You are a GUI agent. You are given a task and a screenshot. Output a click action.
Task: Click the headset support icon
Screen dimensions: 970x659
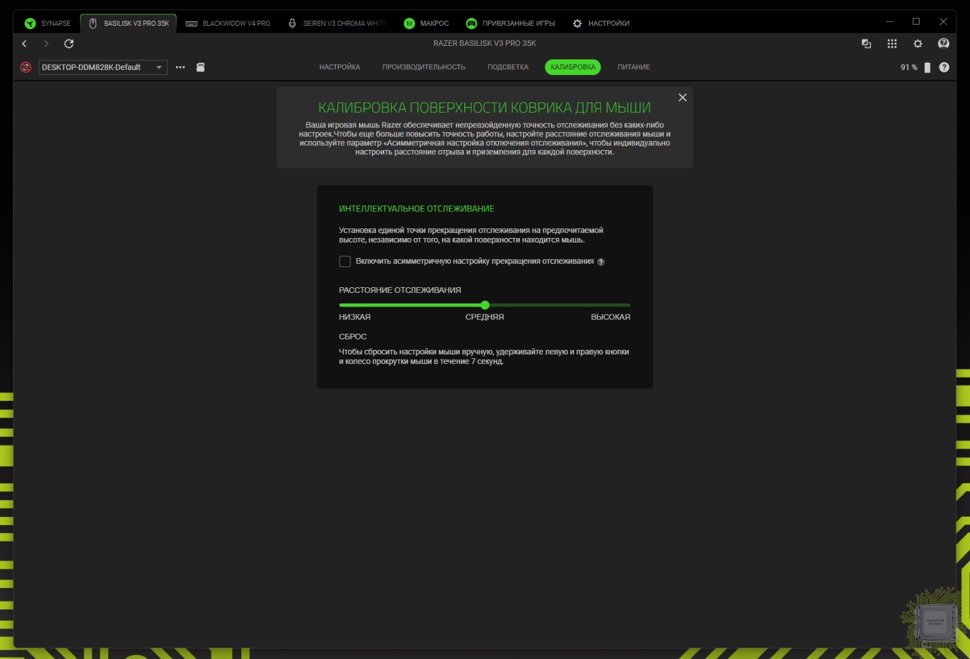pyautogui.click(x=943, y=44)
